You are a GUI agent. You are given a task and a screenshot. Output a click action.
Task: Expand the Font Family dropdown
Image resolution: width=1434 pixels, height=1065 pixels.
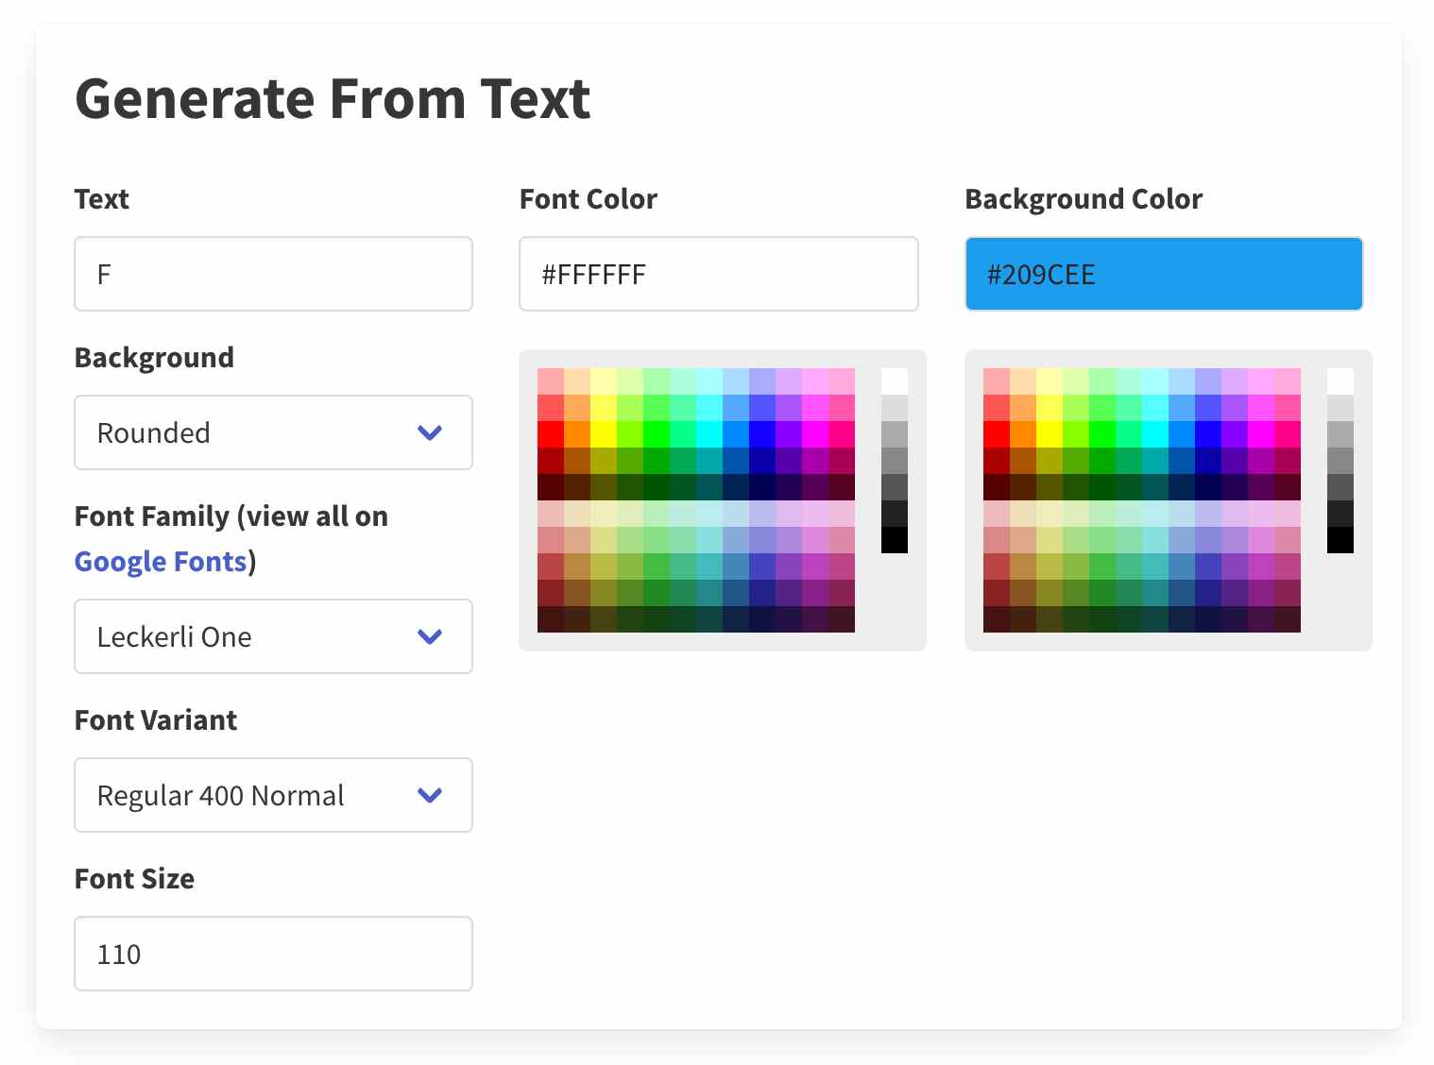click(272, 636)
